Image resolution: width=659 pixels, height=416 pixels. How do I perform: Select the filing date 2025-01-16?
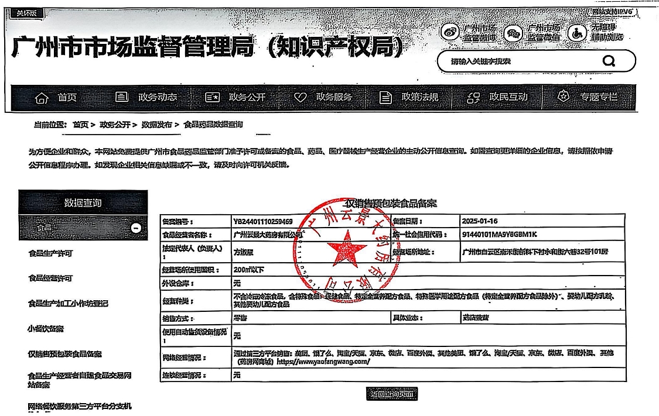point(480,221)
